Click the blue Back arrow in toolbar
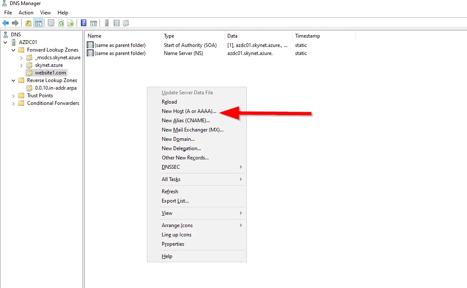This screenshot has width=467, height=288. (6, 23)
